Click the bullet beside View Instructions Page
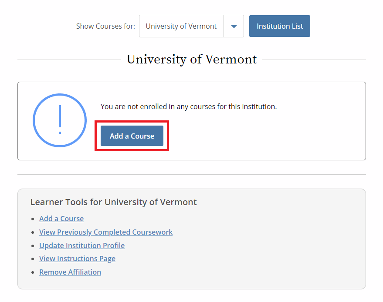Image resolution: width=383 pixels, height=302 pixels. click(33, 259)
